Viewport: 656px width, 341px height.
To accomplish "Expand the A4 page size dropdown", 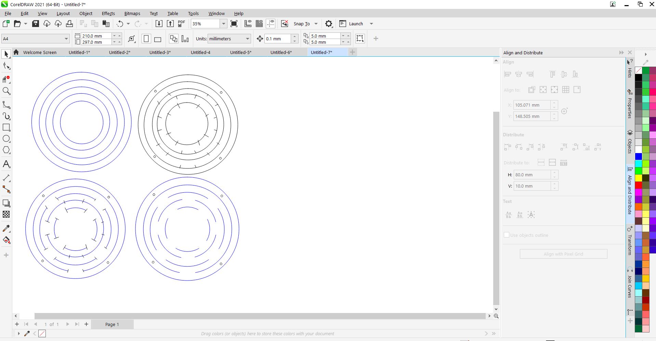I will pyautogui.click(x=66, y=39).
